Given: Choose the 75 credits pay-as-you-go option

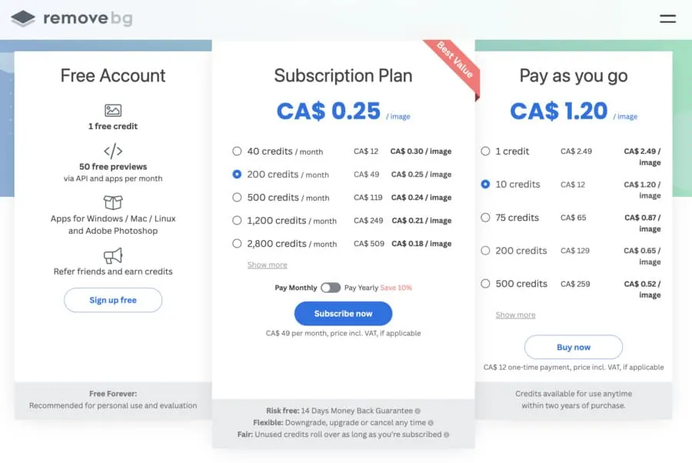Looking at the screenshot, I should click(485, 218).
